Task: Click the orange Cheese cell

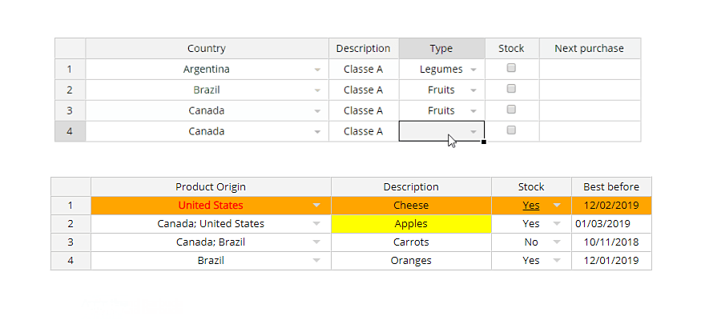Action: coord(411,206)
